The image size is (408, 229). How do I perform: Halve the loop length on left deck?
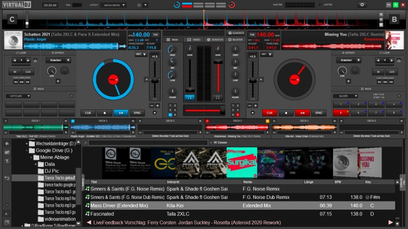click(14, 60)
